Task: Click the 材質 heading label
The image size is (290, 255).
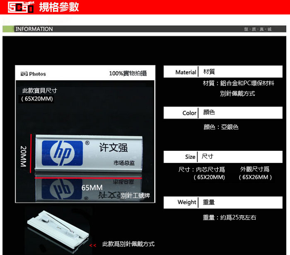Action: [x=209, y=71]
